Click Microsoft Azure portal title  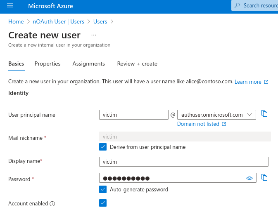click(50, 6)
